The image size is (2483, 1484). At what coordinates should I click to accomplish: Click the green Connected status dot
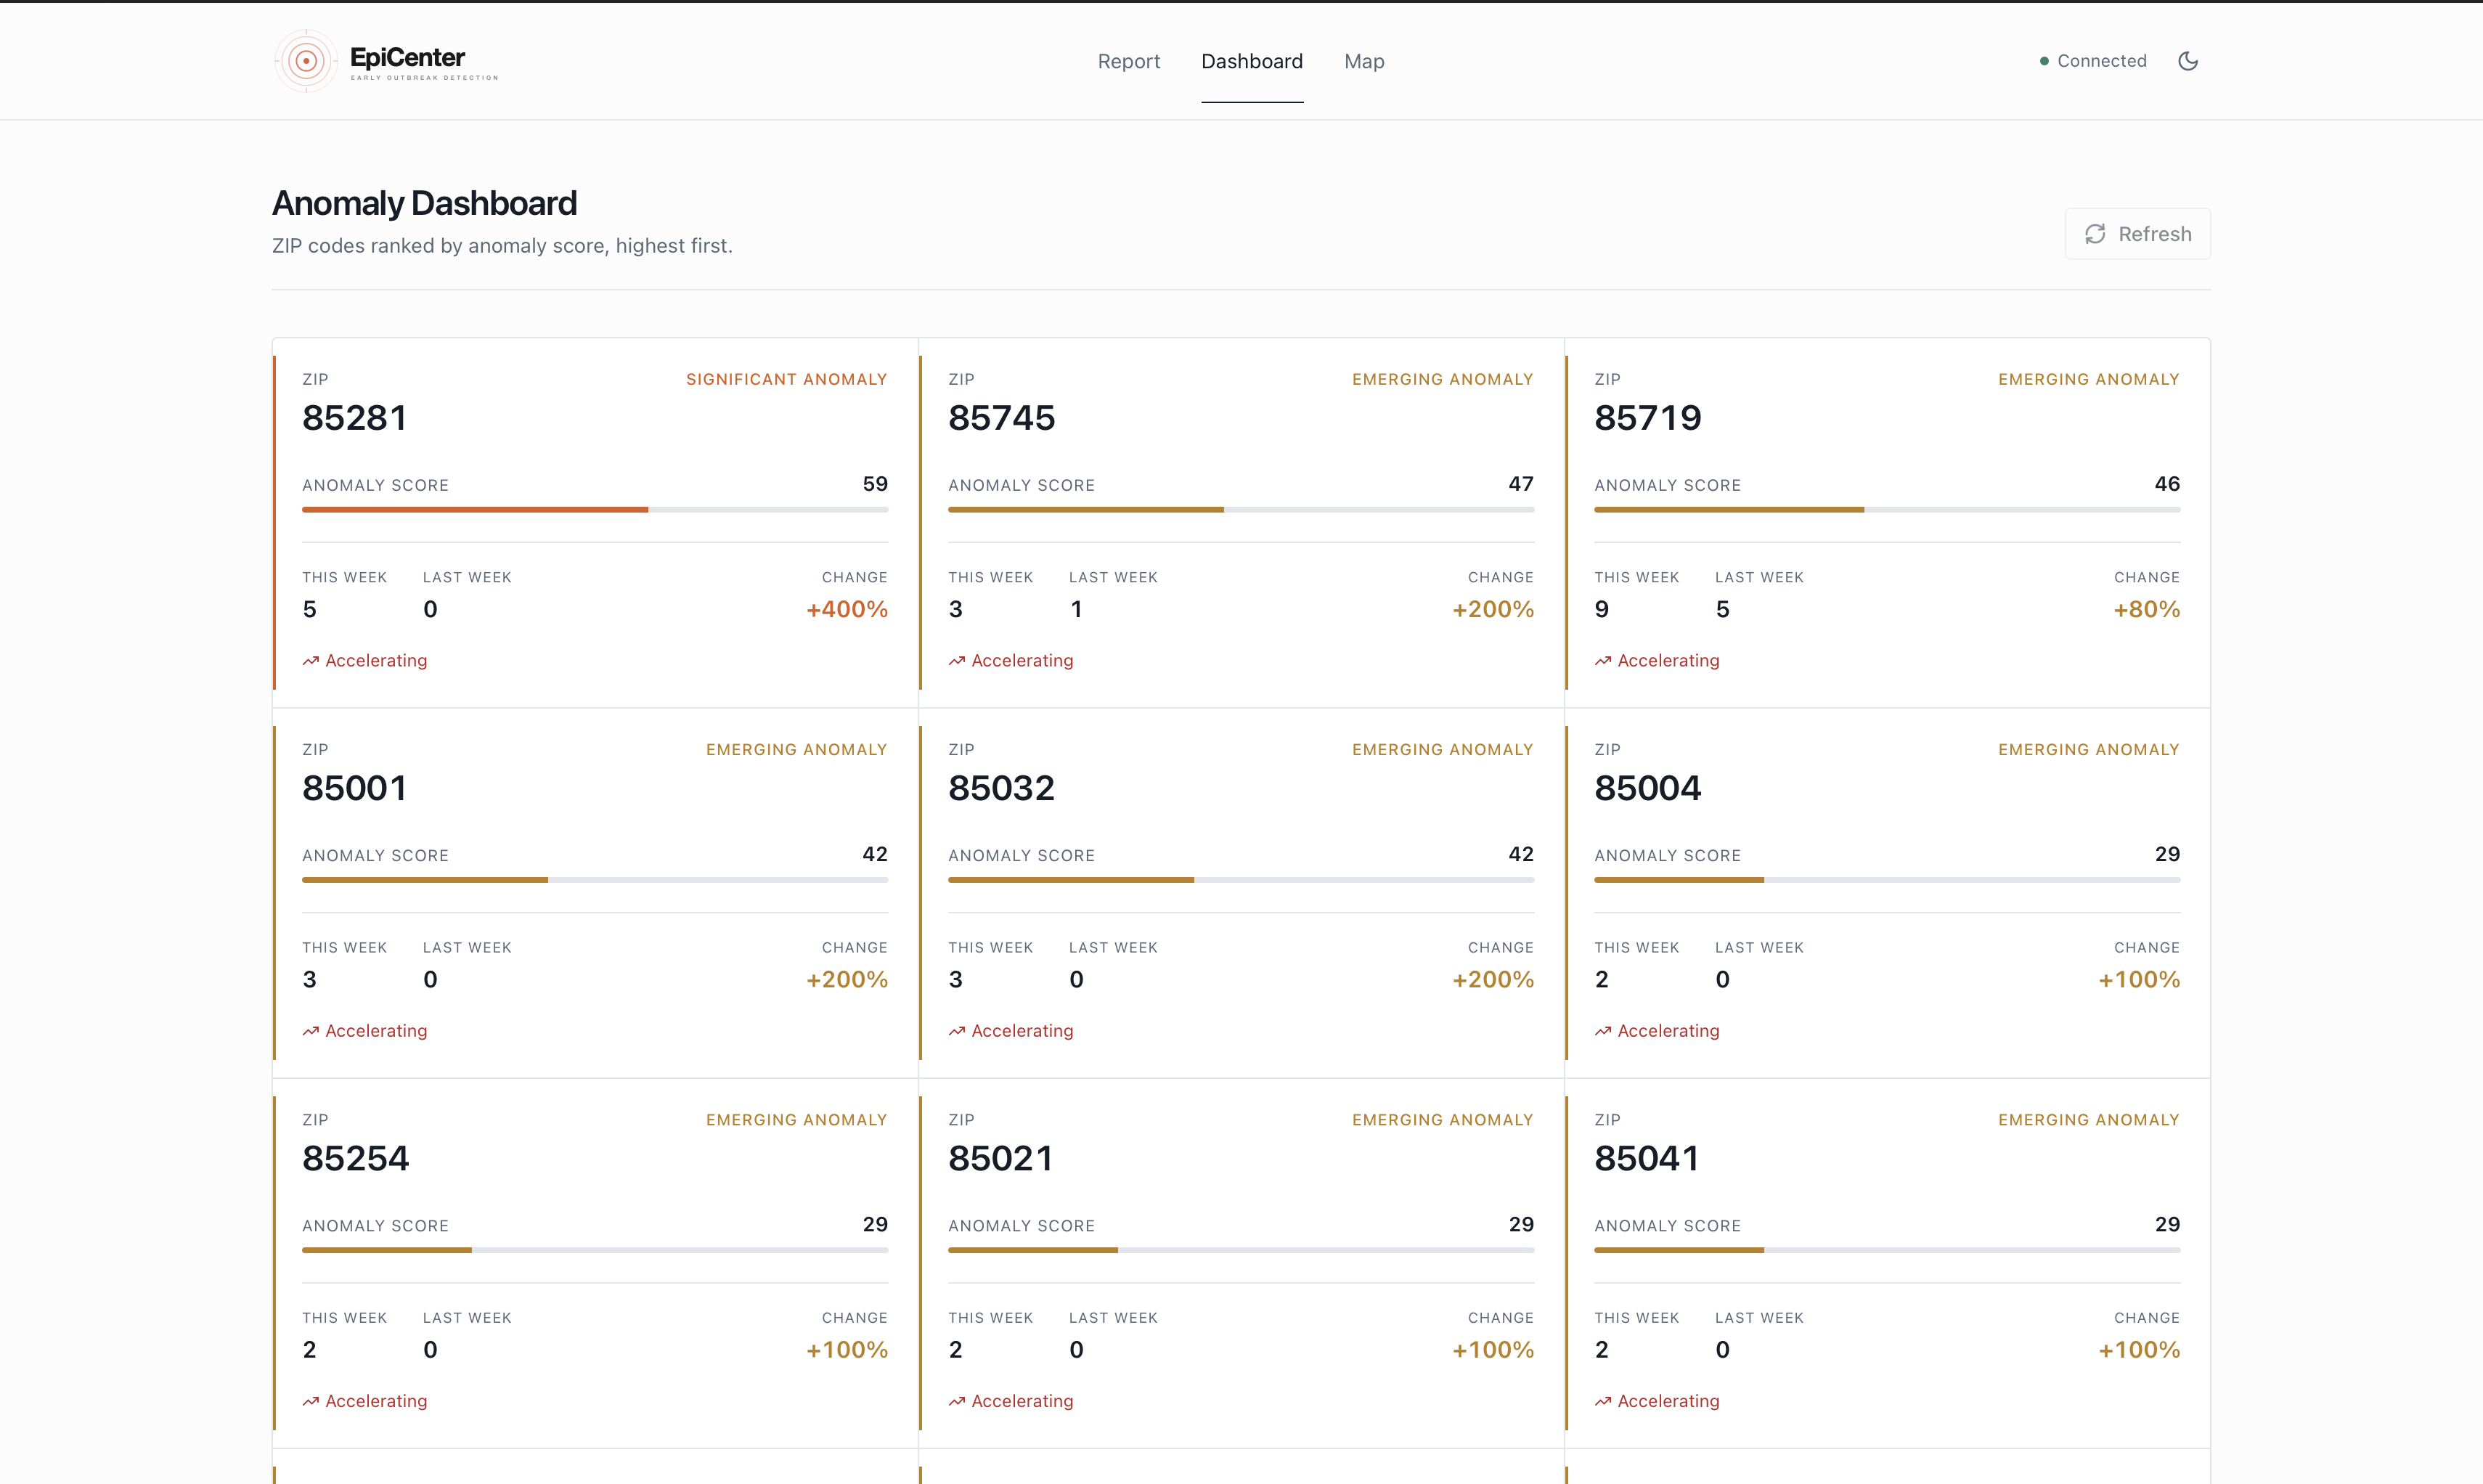pos(2044,61)
